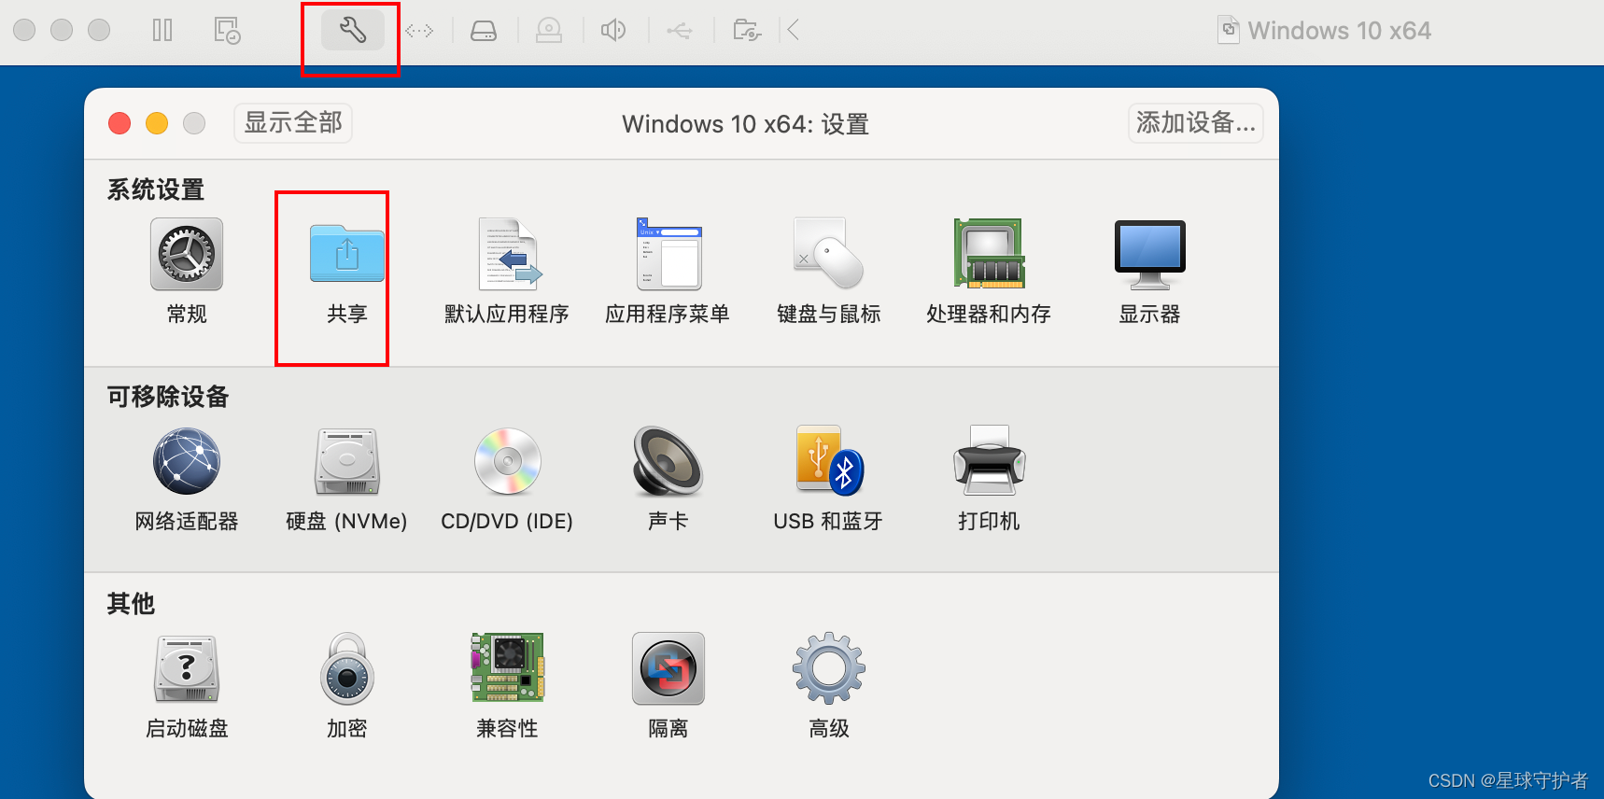Viewport: 1604px width, 799px height.
Task: Click the camera device toolbar icon
Action: (x=549, y=31)
